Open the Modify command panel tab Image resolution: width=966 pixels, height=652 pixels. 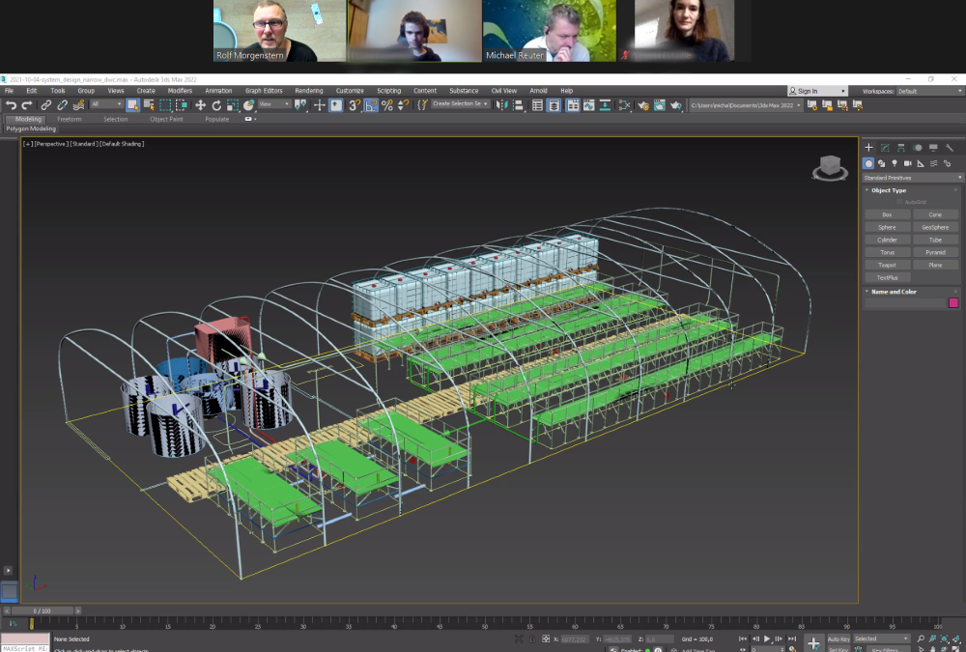[x=885, y=148]
